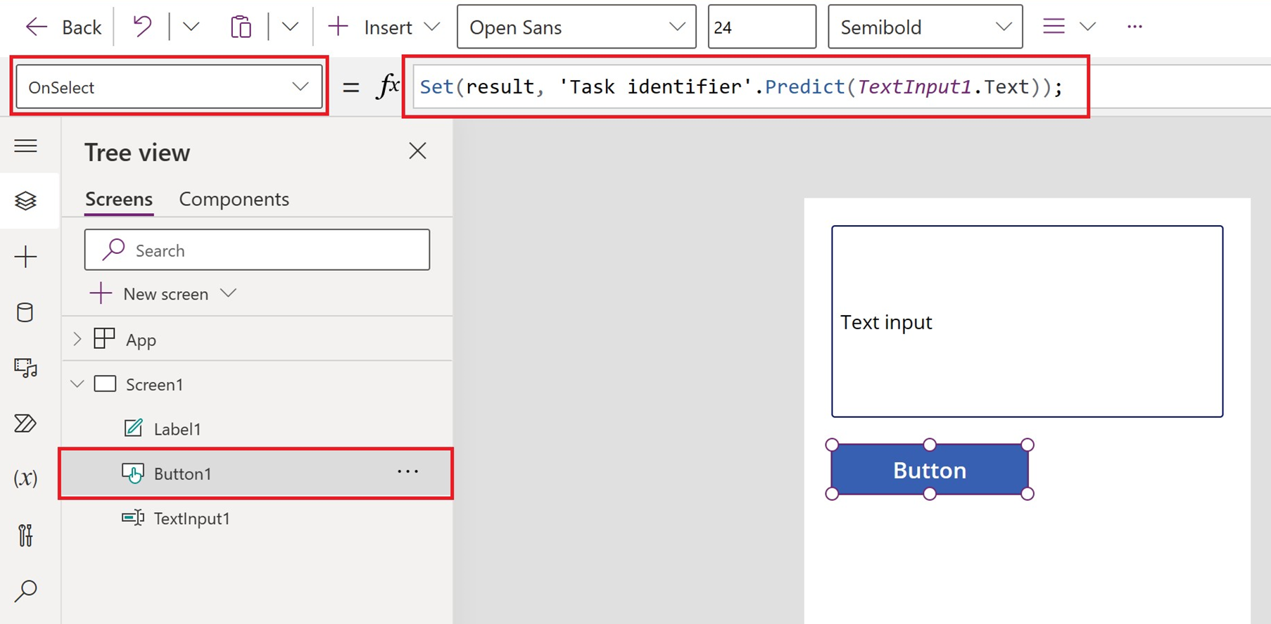Screen dimensions: 1271x624
Task: Click the Undo icon
Action: pyautogui.click(x=142, y=27)
